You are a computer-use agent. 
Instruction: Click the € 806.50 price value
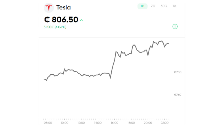61,20
